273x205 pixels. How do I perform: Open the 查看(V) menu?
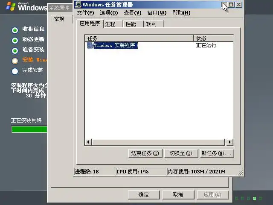click(x=133, y=13)
